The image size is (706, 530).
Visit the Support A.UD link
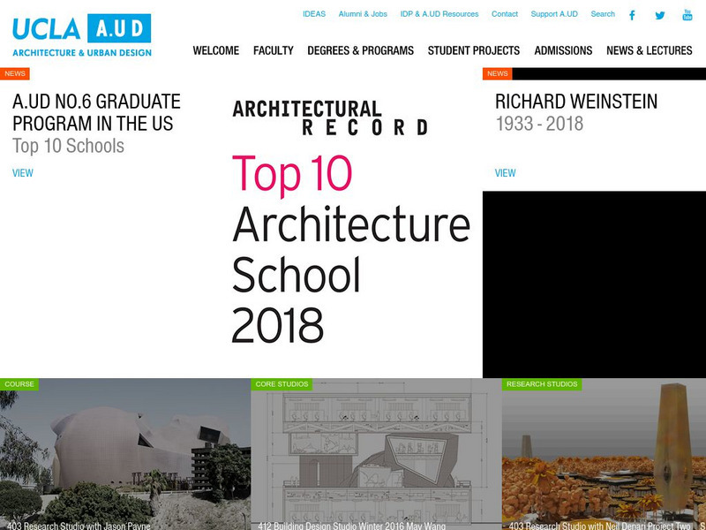(x=554, y=14)
